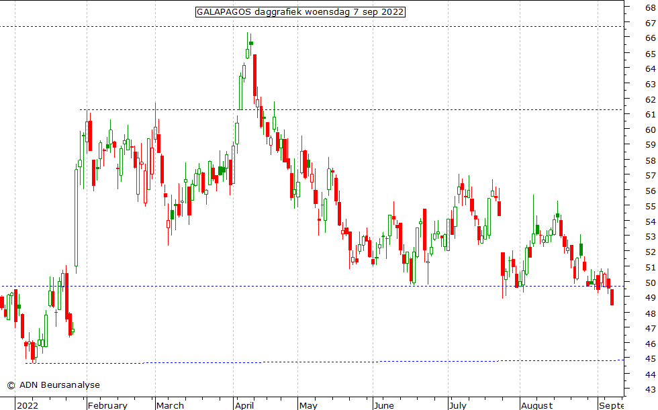Select the 2022 x-axis label
The image size is (658, 410).
pos(28,405)
